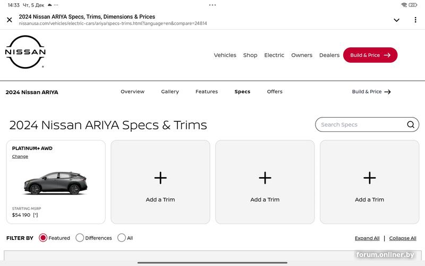Image resolution: width=425 pixels, height=266 pixels.
Task: Click the red Build & Price button
Action: [x=370, y=55]
